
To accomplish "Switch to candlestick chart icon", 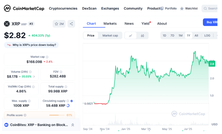I will tap(142, 35).
